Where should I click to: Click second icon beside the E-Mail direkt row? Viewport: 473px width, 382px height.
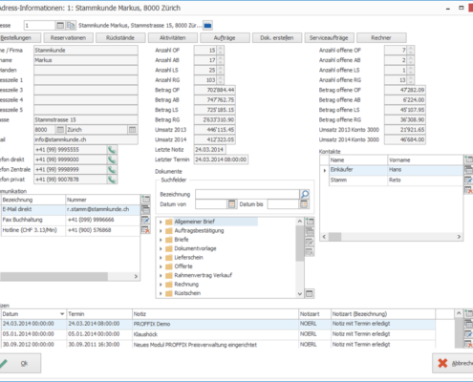(145, 209)
